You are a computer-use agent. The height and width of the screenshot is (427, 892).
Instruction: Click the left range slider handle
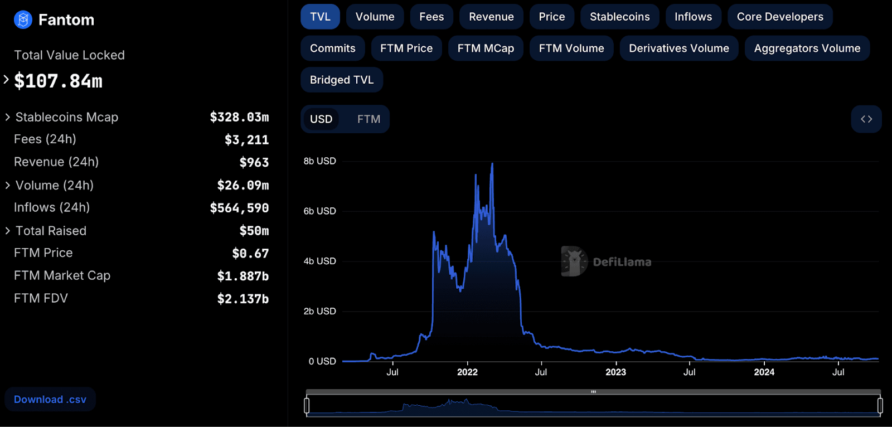(307, 405)
